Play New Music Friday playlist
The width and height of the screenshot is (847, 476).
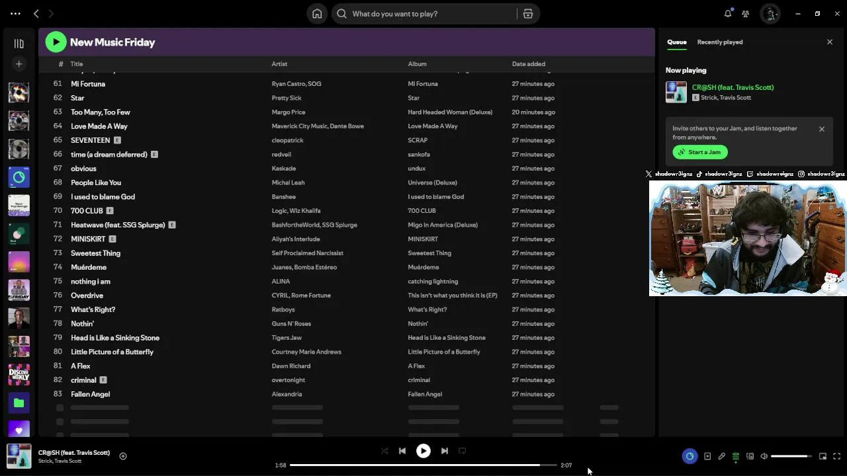56,42
